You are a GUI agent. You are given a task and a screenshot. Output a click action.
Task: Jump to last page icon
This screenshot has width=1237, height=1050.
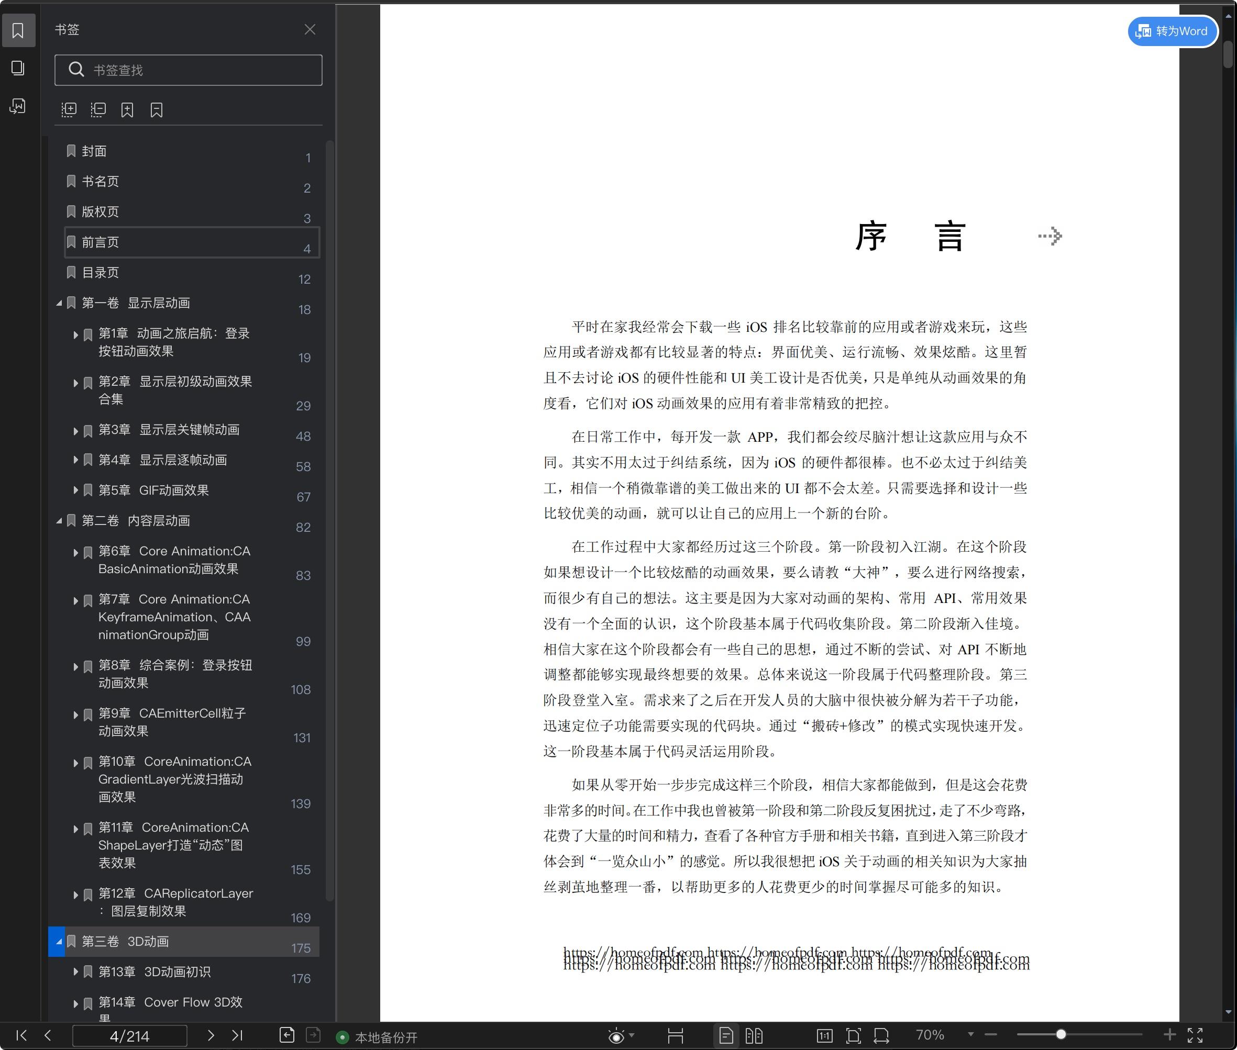point(237,1035)
